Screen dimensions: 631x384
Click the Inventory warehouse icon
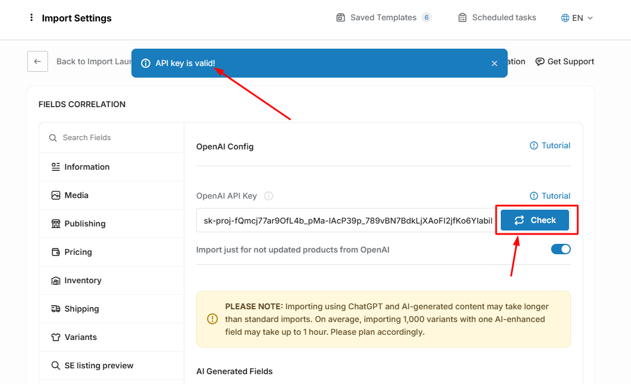pyautogui.click(x=56, y=280)
